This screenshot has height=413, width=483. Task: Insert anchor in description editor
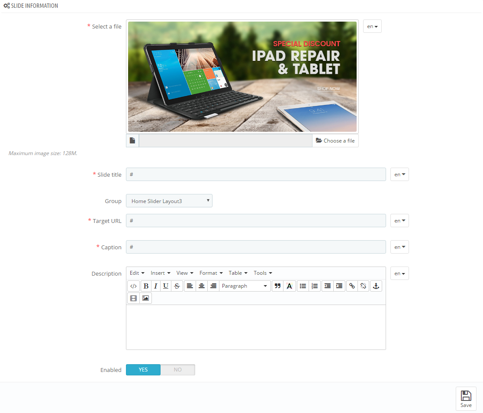point(376,286)
